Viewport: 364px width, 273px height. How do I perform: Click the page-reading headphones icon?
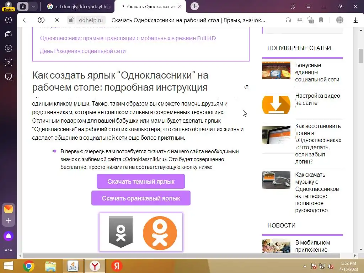point(288,20)
